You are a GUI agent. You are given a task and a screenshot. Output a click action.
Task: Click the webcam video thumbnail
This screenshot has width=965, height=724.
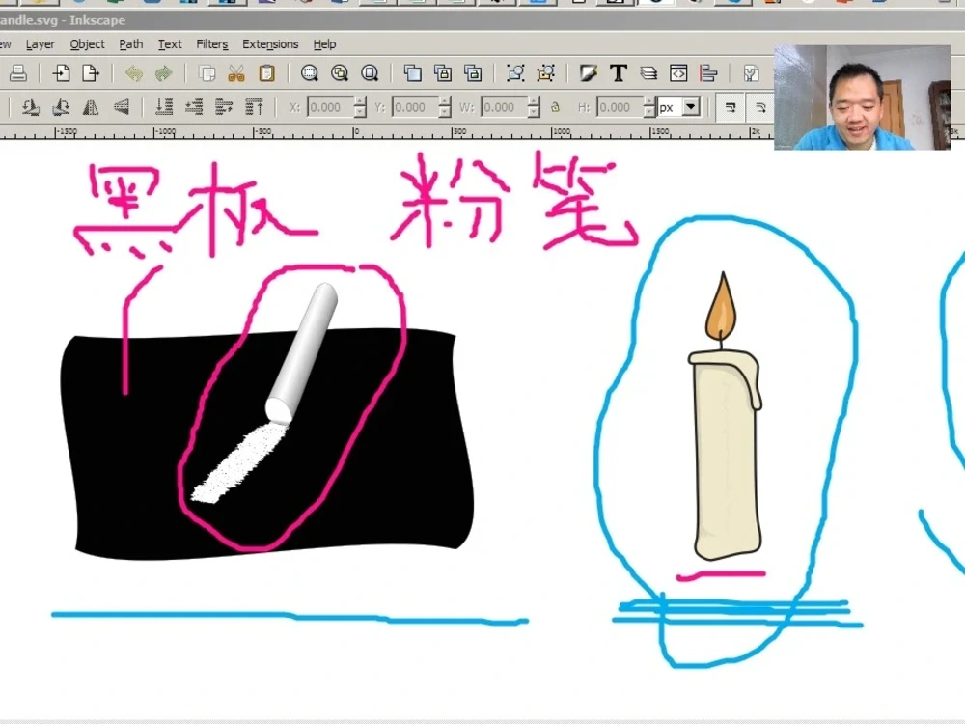[862, 97]
